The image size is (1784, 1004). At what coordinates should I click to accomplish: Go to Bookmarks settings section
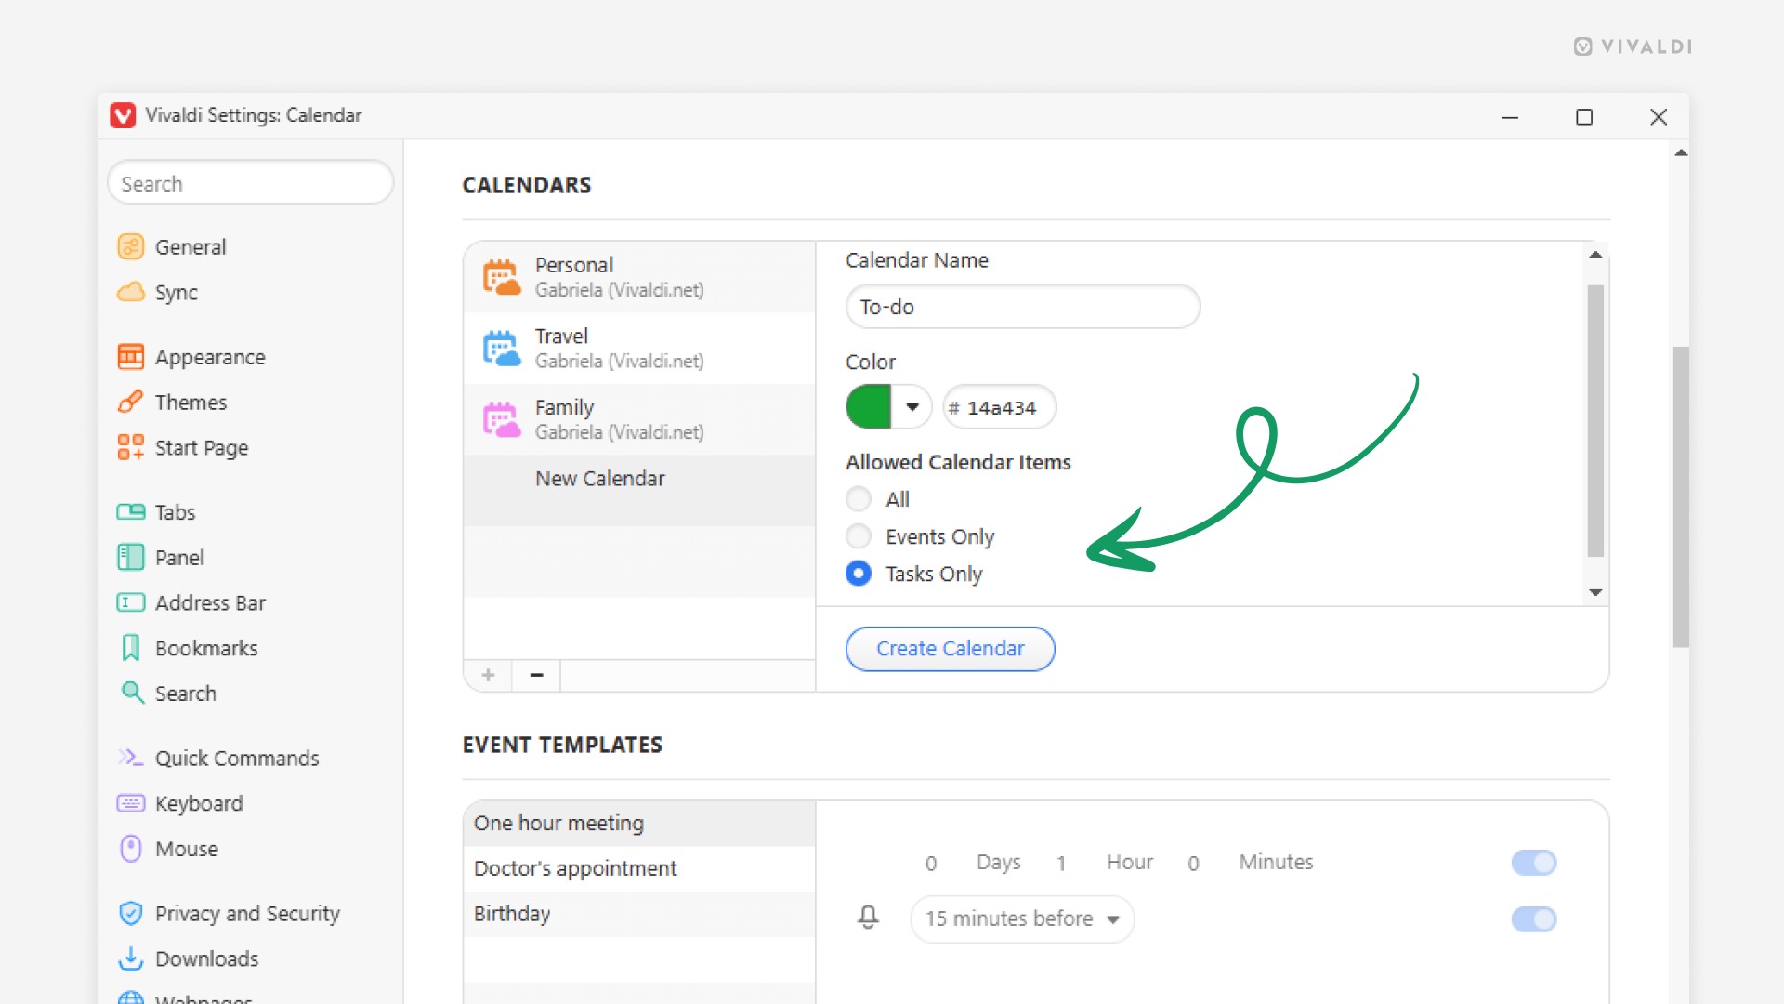coord(206,648)
